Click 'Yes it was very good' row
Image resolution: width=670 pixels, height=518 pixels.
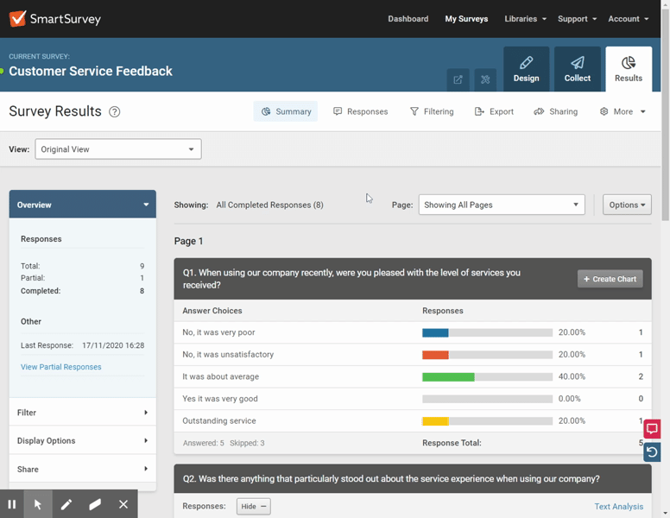tap(413, 399)
